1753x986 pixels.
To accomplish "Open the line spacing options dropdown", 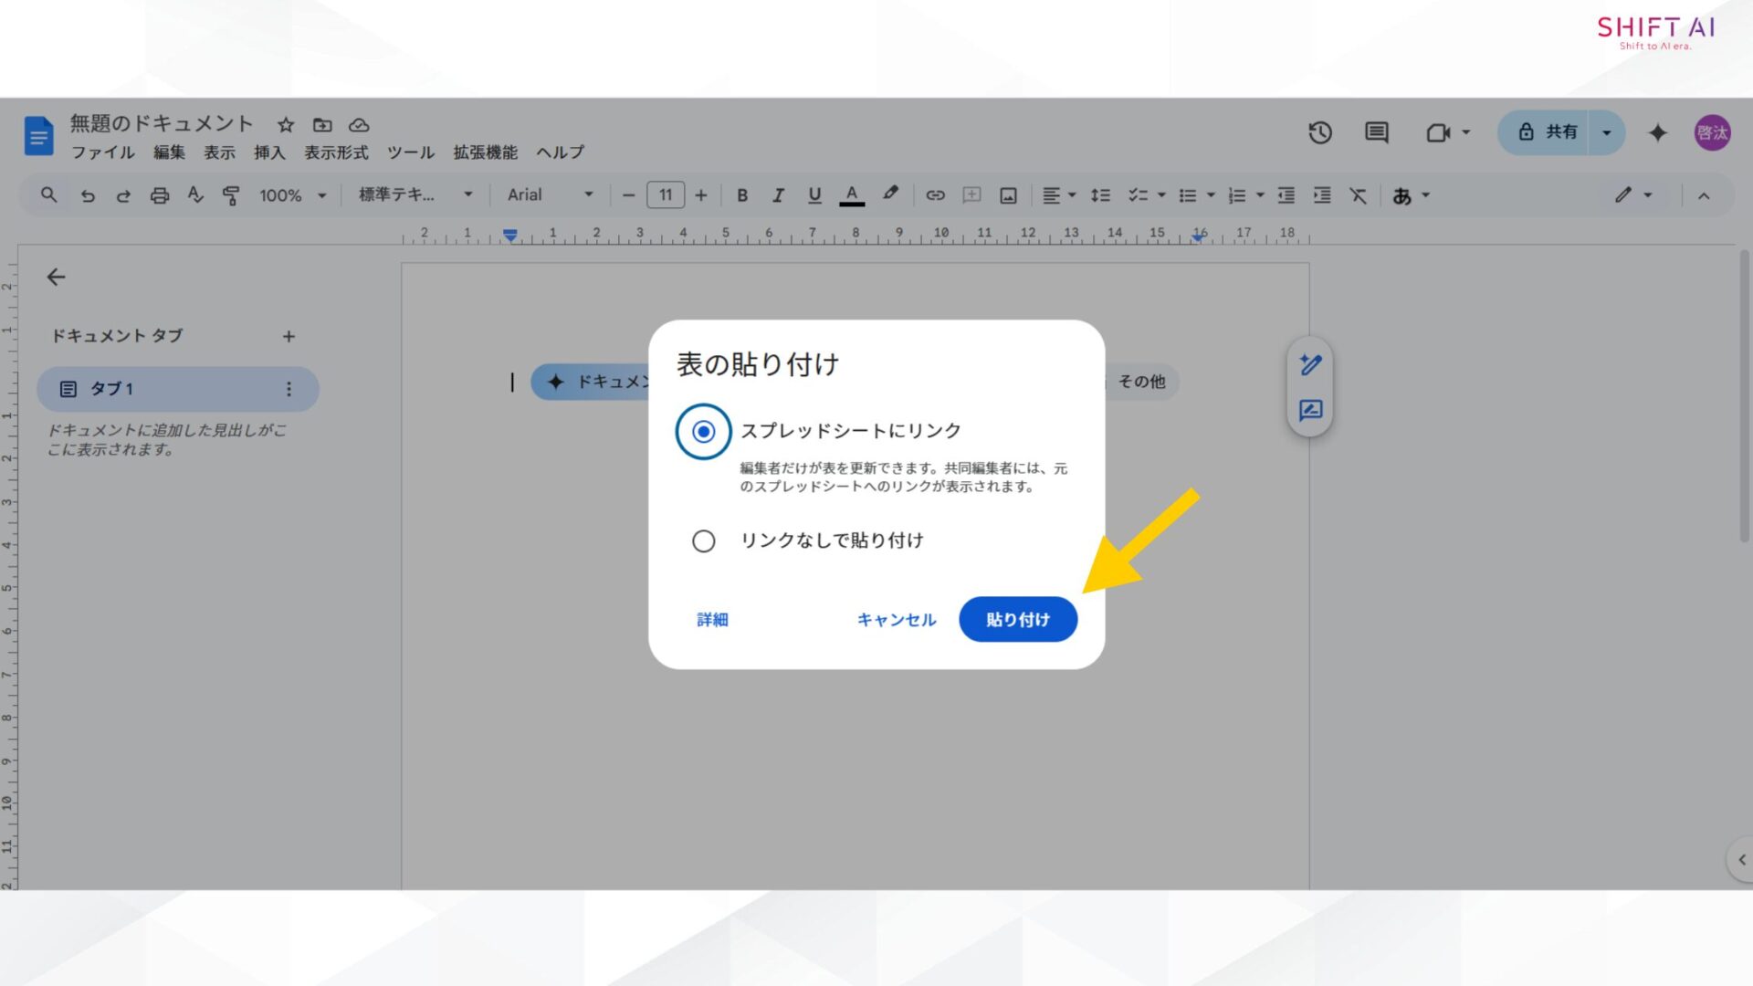I will (x=1101, y=194).
